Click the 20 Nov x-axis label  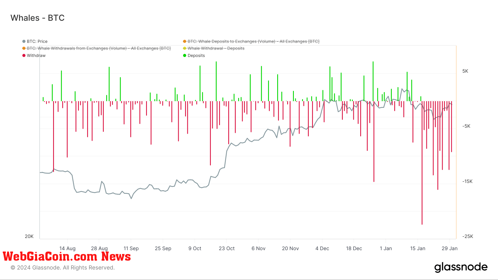(290, 248)
